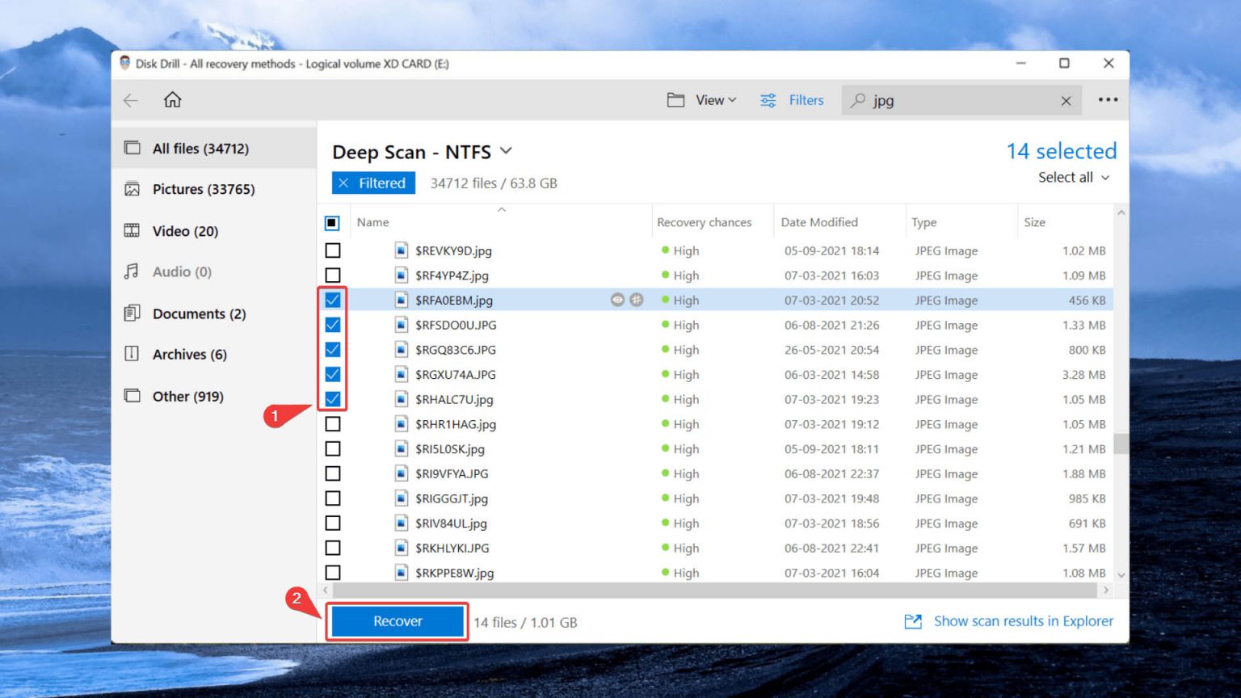Screen dimensions: 1241x698
Task: Uncheck the $RFSDO0U.JPG checkbox
Action: [332, 325]
